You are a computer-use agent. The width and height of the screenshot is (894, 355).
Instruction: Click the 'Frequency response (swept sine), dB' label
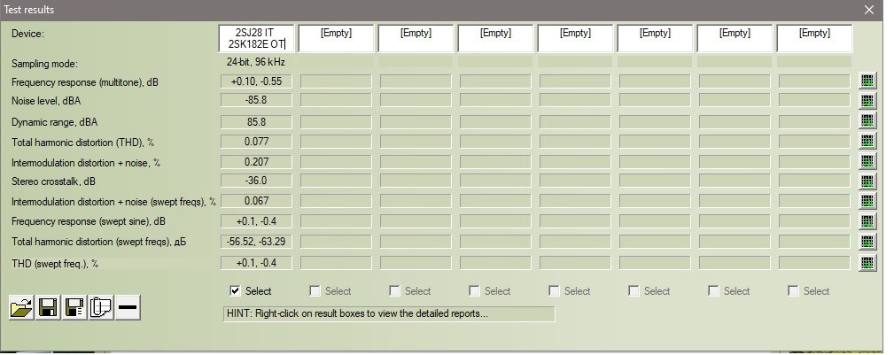coord(89,221)
